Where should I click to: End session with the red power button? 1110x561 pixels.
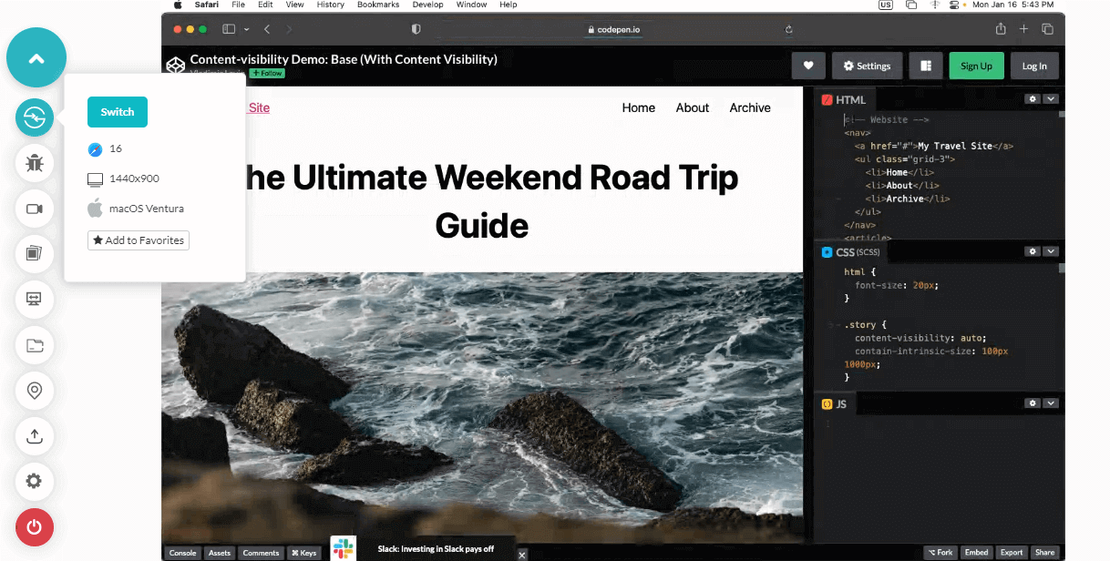(x=35, y=526)
